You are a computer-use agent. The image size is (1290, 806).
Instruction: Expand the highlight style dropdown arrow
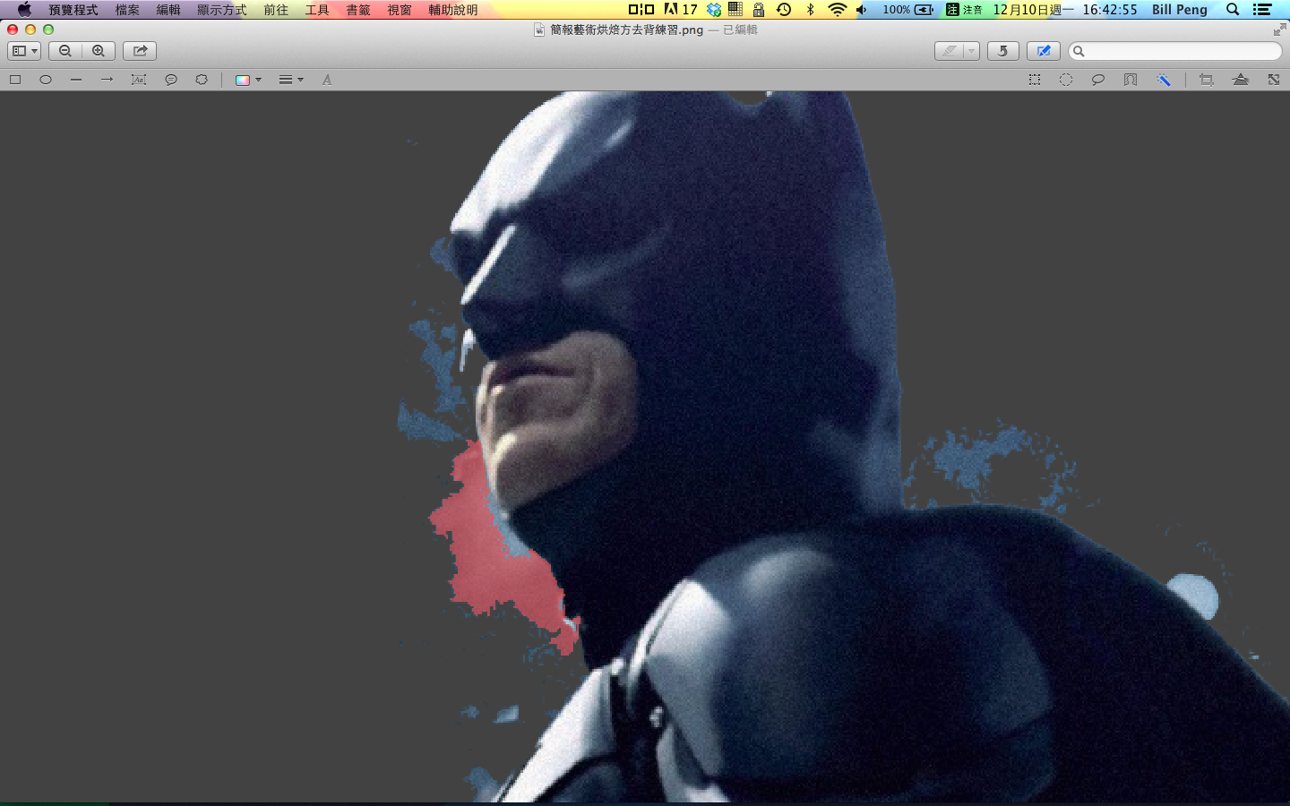[971, 51]
